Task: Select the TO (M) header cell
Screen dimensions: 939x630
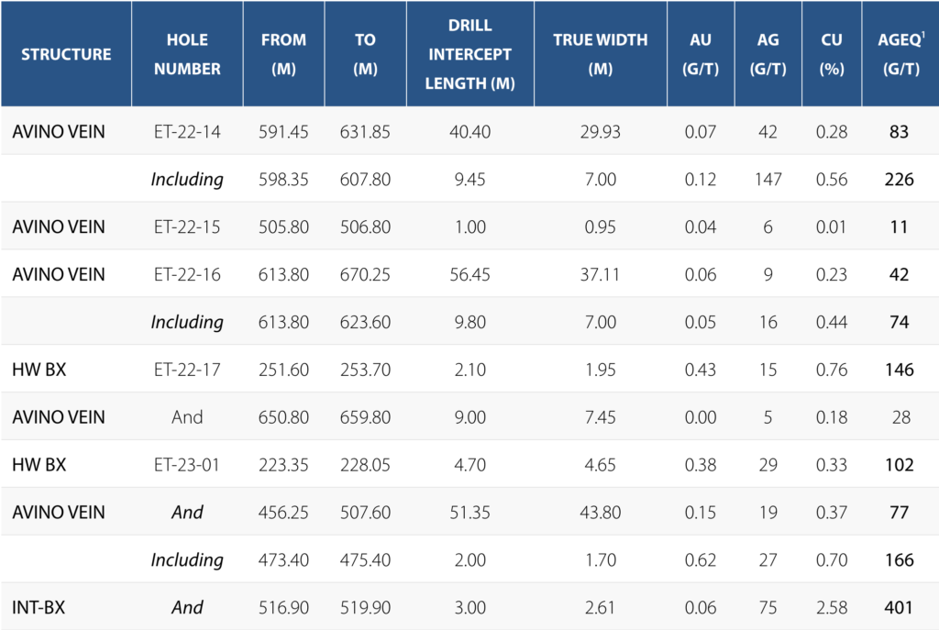Action: [365, 54]
